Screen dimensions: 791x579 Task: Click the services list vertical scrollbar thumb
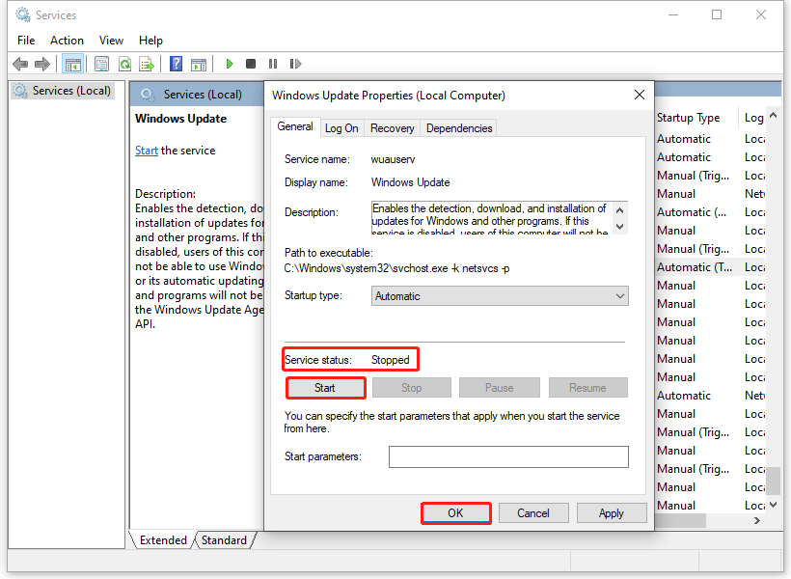pos(773,482)
